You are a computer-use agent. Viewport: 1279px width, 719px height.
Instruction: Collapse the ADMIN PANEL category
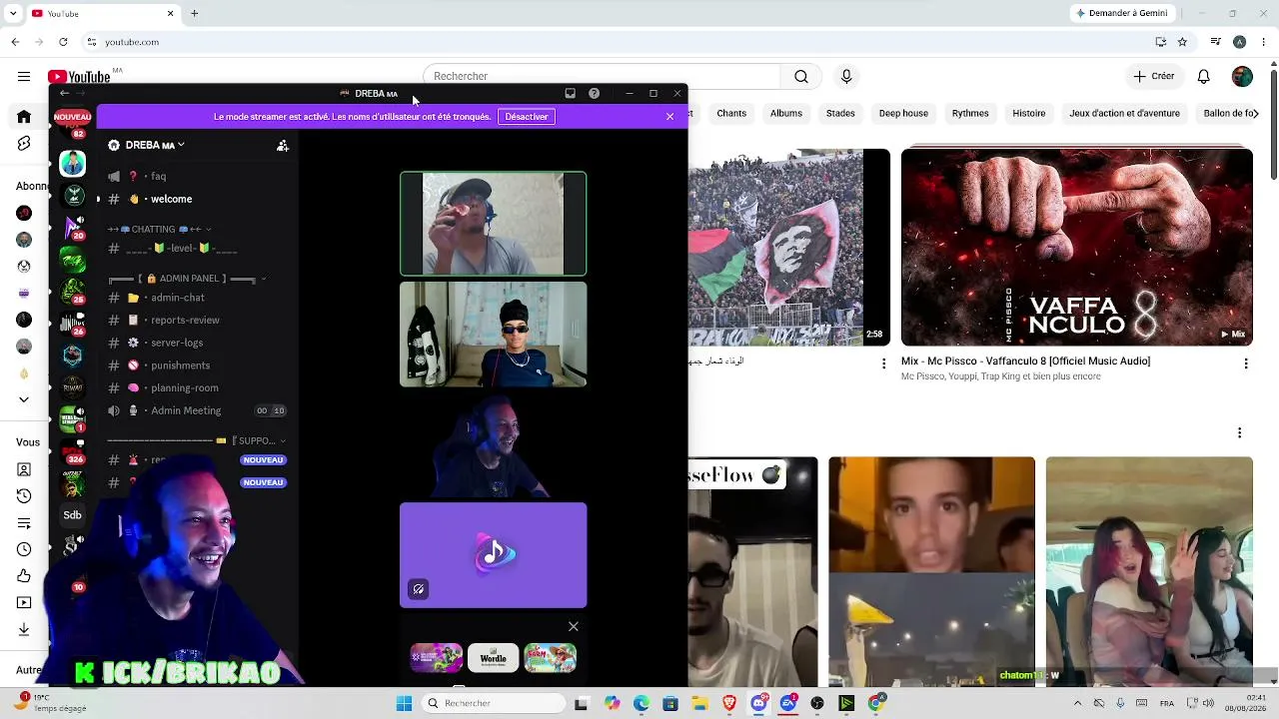[x=188, y=279]
